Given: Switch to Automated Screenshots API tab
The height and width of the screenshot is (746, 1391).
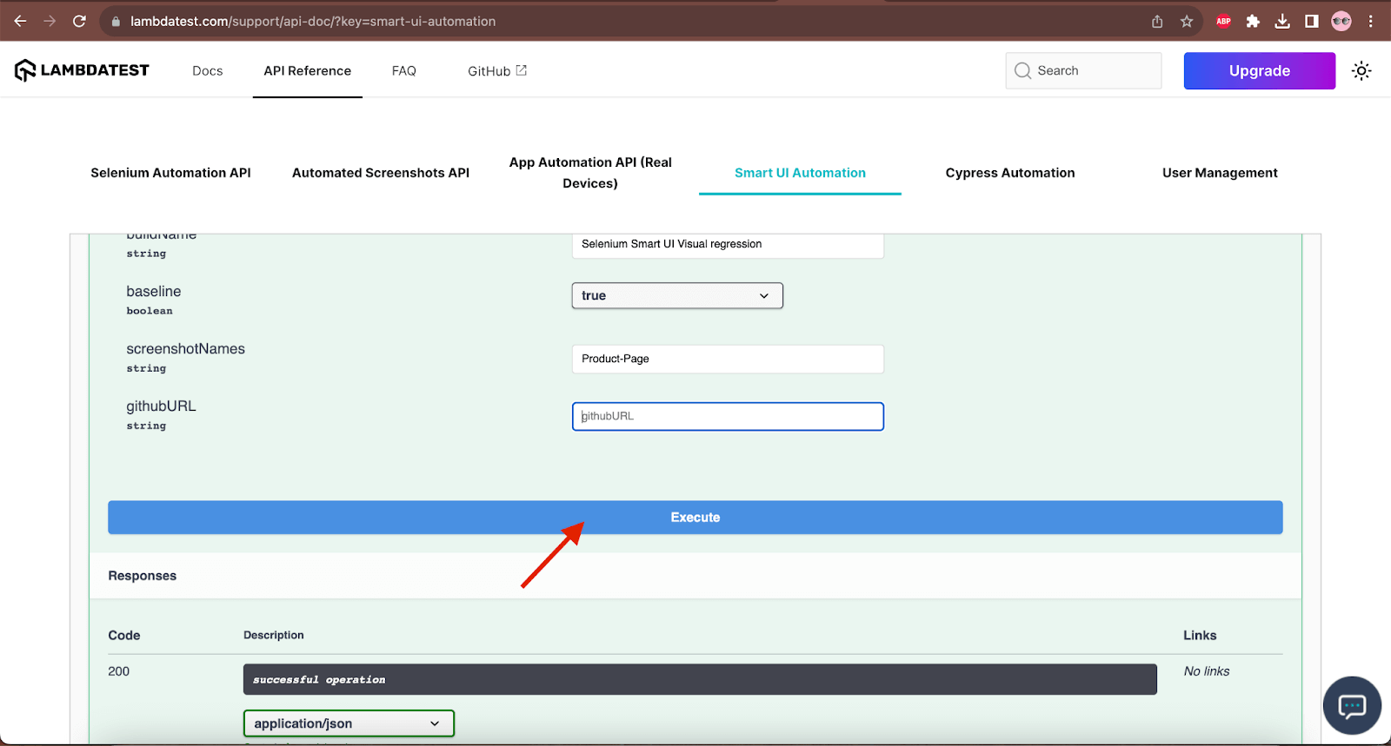Looking at the screenshot, I should [x=381, y=173].
